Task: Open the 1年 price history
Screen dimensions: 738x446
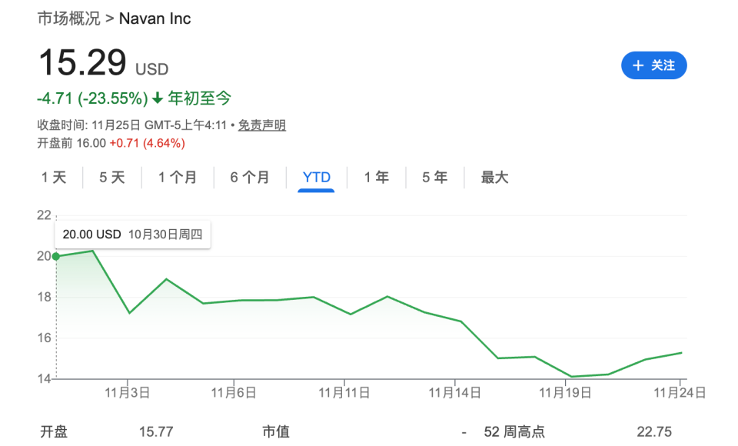Action: pyautogui.click(x=376, y=177)
